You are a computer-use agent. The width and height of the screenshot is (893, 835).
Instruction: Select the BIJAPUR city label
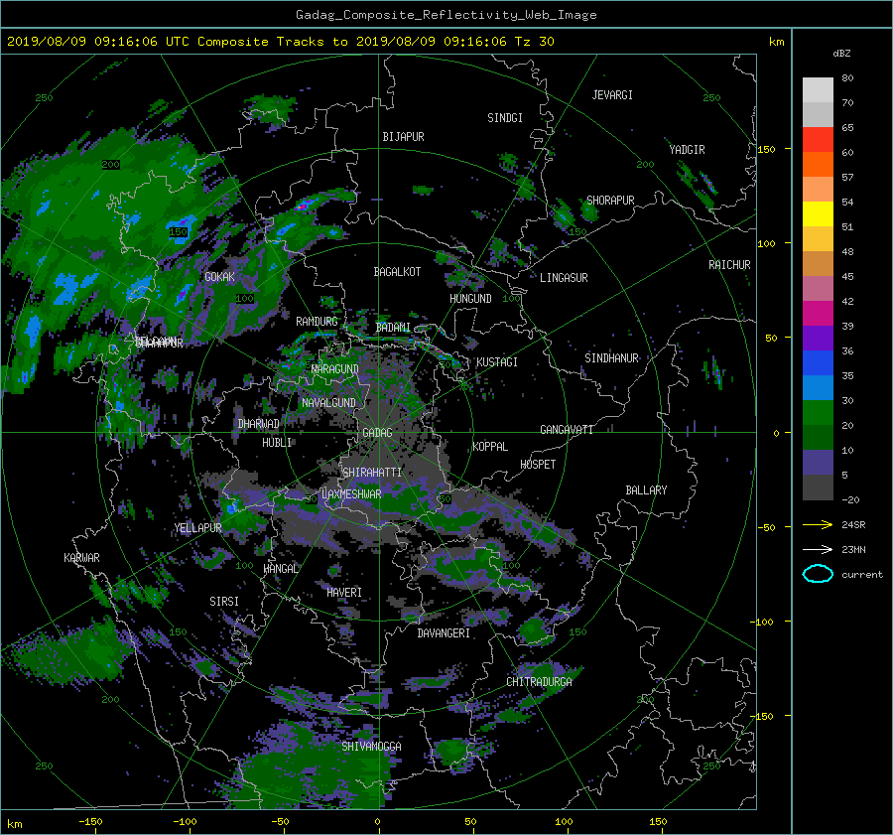[403, 137]
